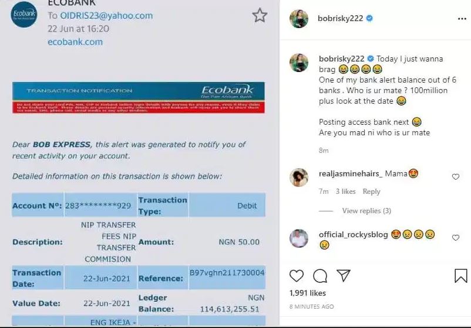Open ecobank.com sender link
This screenshot has width=471, height=328.
click(75, 42)
